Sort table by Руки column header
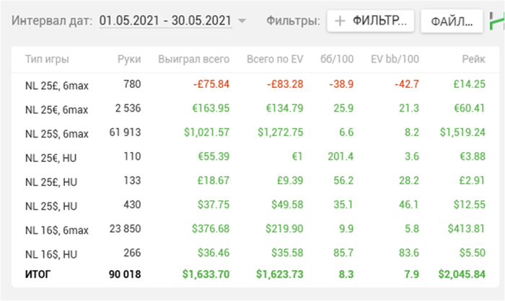 pos(130,60)
